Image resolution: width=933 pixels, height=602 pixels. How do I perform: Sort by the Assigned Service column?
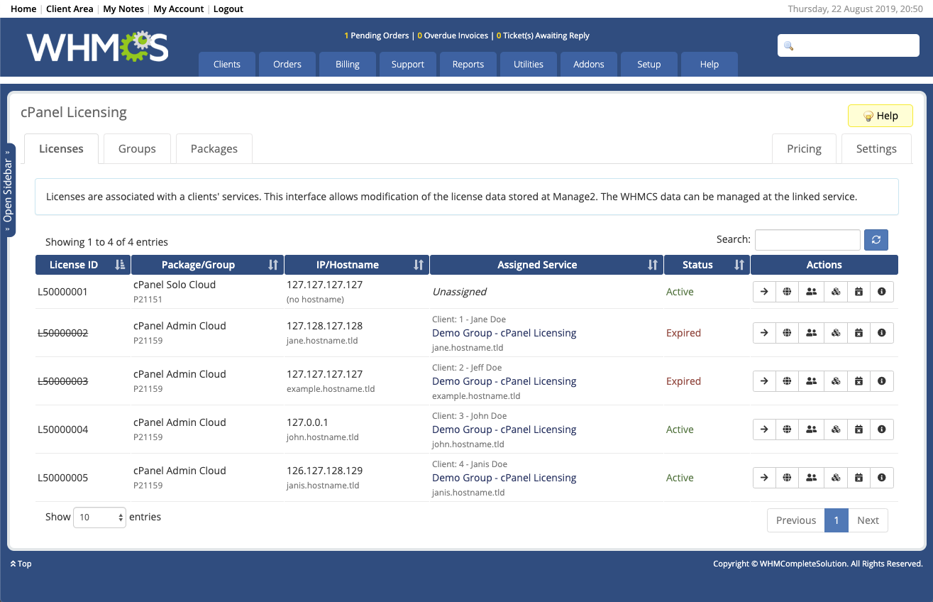[x=546, y=265]
